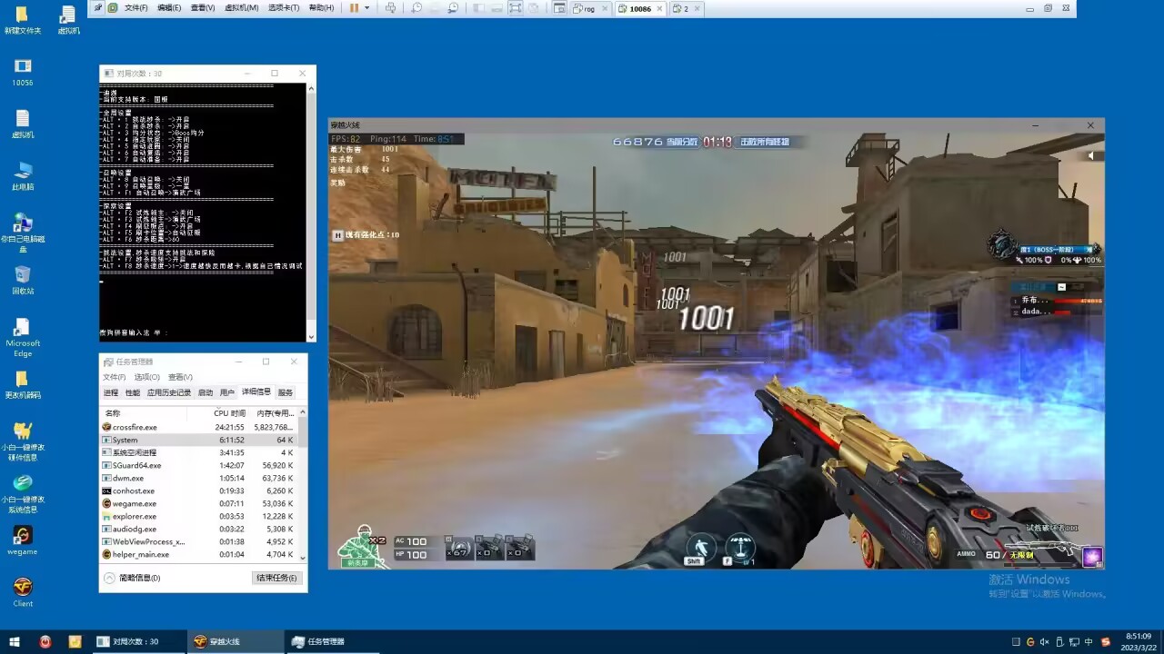Image resolution: width=1164 pixels, height=654 pixels.
Task: Open the 回收站 recycle bin icon
Action: point(23,280)
